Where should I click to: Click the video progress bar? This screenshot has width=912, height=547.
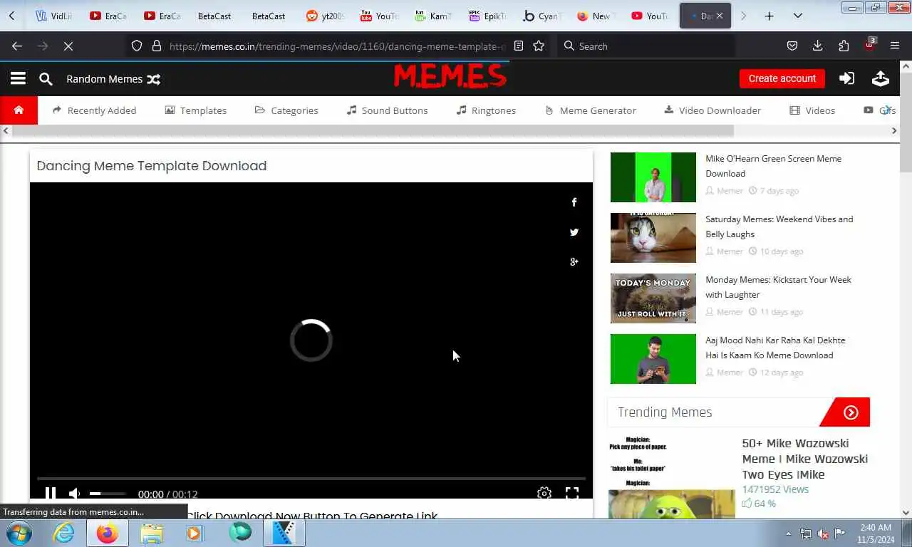coord(311,479)
